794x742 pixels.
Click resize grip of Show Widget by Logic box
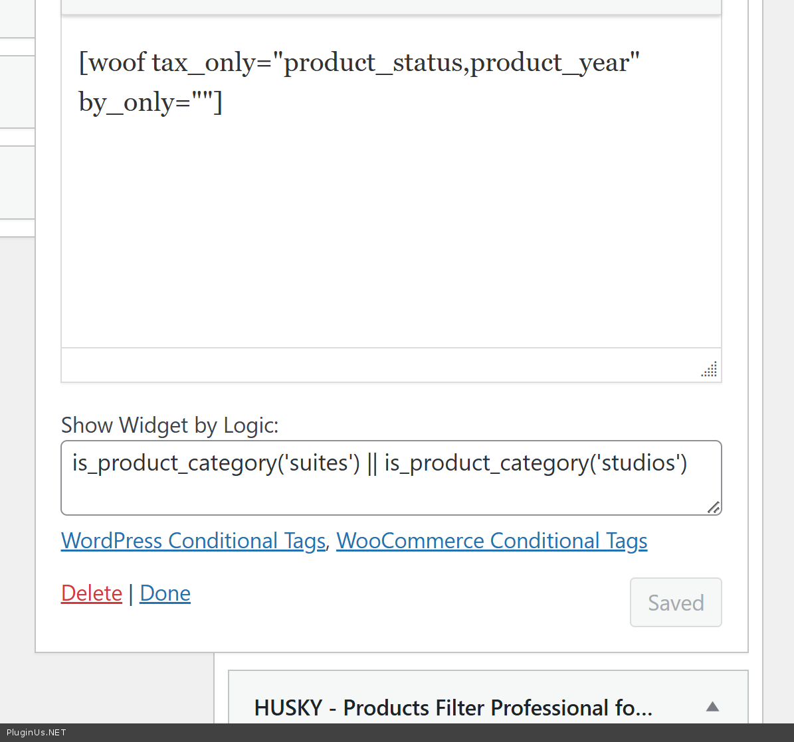click(713, 508)
